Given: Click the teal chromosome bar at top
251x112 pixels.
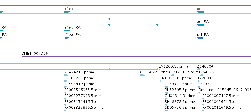Looking at the screenshot, I should (x=126, y=6).
